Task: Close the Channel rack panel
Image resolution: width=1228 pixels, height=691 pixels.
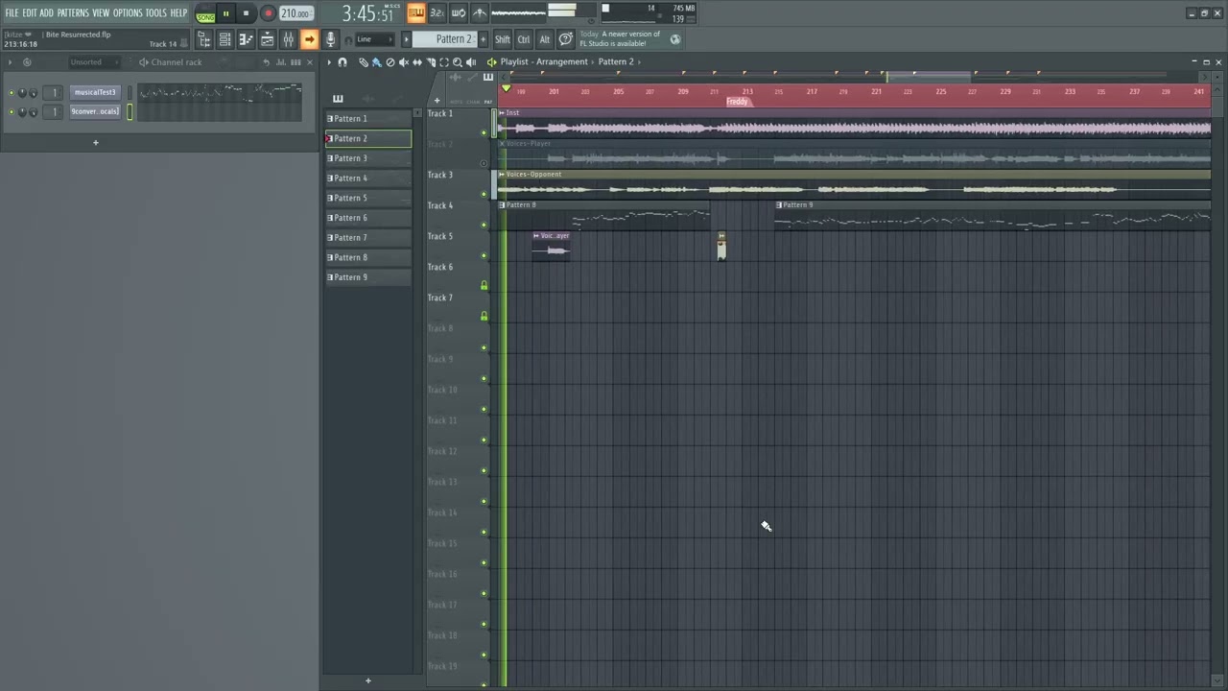Action: 310,62
